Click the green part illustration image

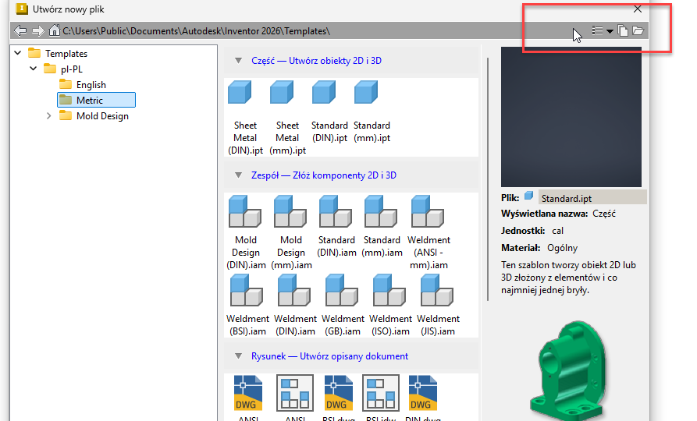[568, 371]
